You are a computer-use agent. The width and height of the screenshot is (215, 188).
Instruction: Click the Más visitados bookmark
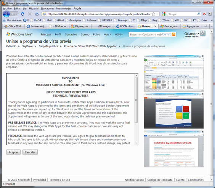click(12, 20)
